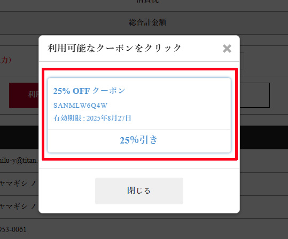This screenshot has width=288, height=239.
Task: Click the lower ヤマギシ name row
Action: point(19,206)
